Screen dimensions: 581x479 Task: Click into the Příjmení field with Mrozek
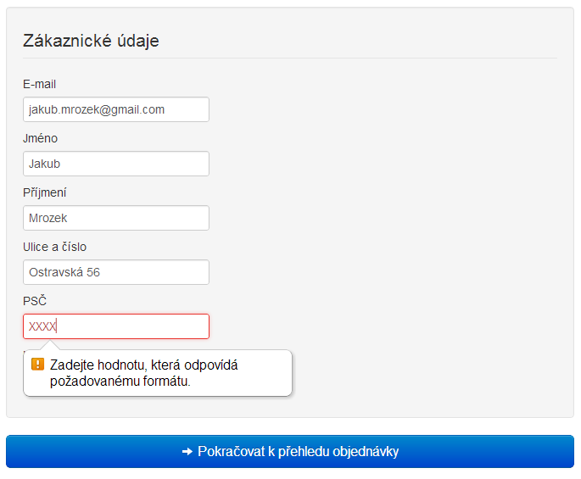point(116,218)
